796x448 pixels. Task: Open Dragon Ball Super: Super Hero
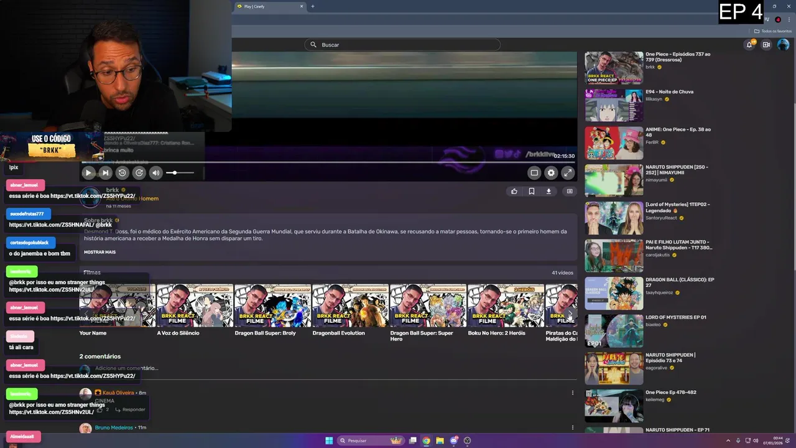pos(428,306)
